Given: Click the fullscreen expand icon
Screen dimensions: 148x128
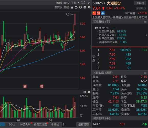Looking at the screenshot, I should coord(83,3).
